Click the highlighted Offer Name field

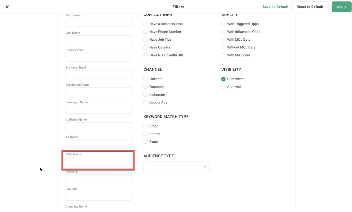pyautogui.click(x=98, y=161)
